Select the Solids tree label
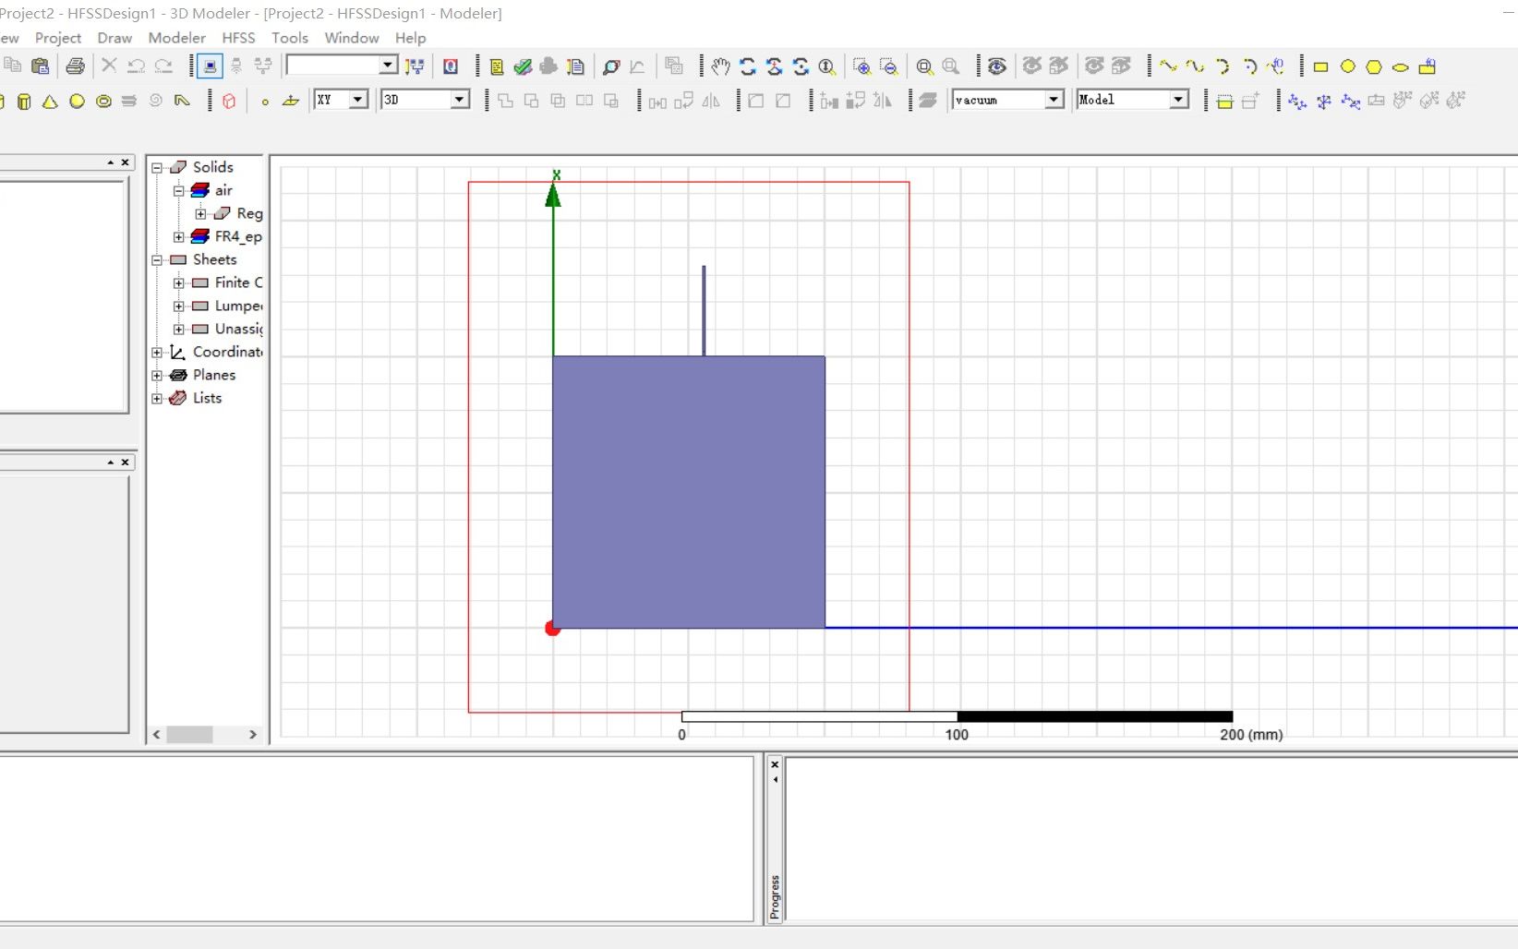The height and width of the screenshot is (949, 1518). point(213,167)
